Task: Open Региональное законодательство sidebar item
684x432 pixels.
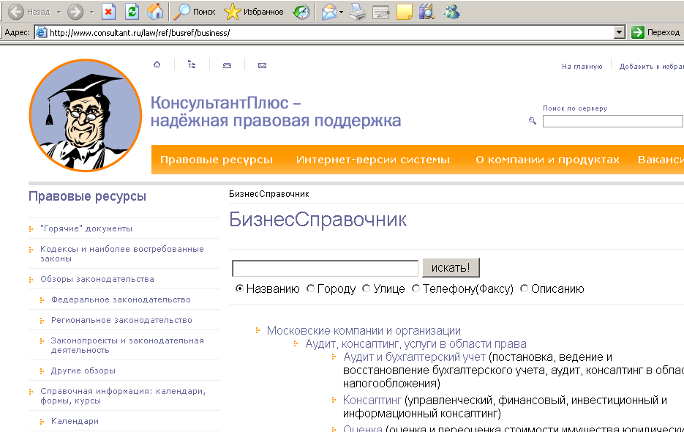Action: click(x=121, y=320)
